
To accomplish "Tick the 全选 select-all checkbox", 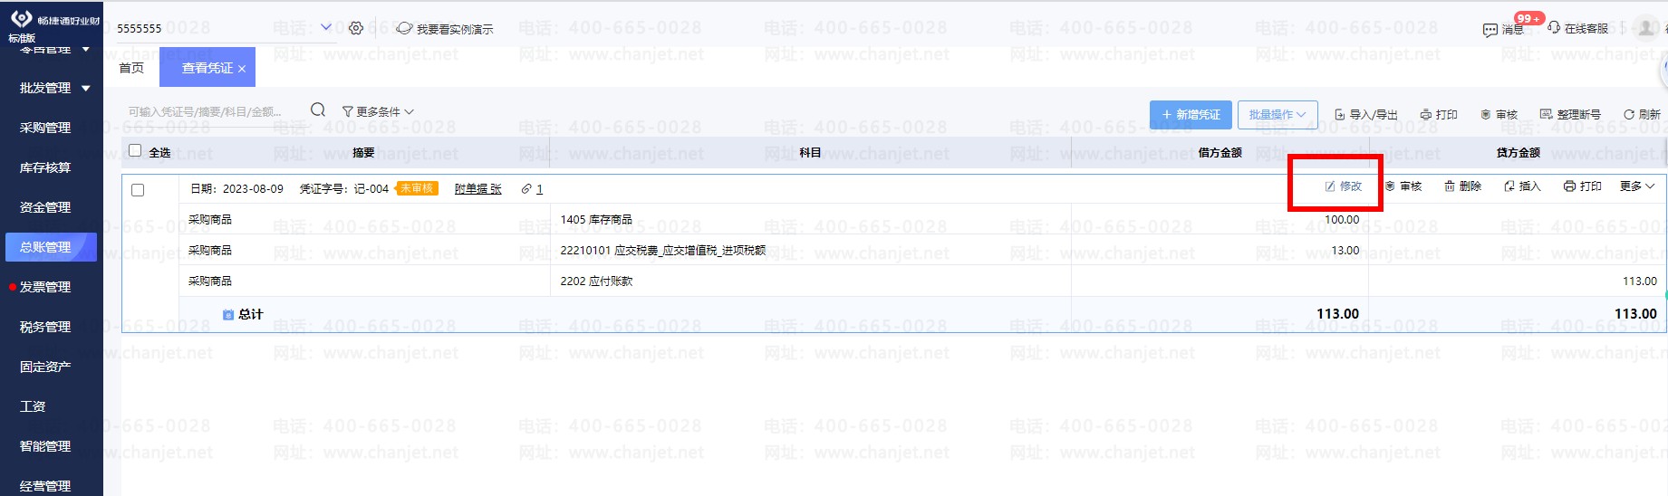I will click(x=135, y=151).
